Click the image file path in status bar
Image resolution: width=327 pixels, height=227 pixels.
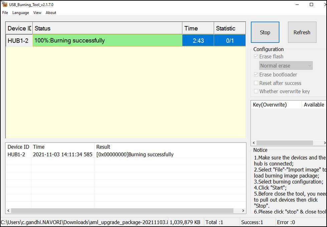point(84,222)
